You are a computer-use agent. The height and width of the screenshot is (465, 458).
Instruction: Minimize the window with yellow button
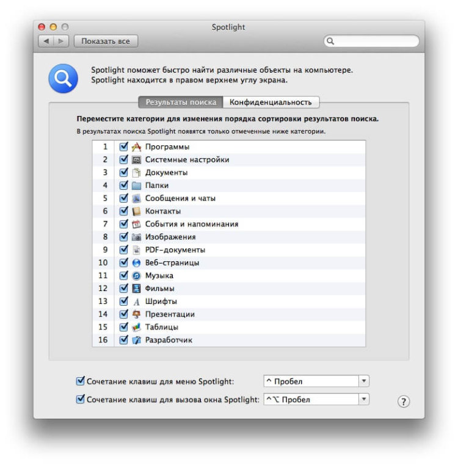pos(53,27)
